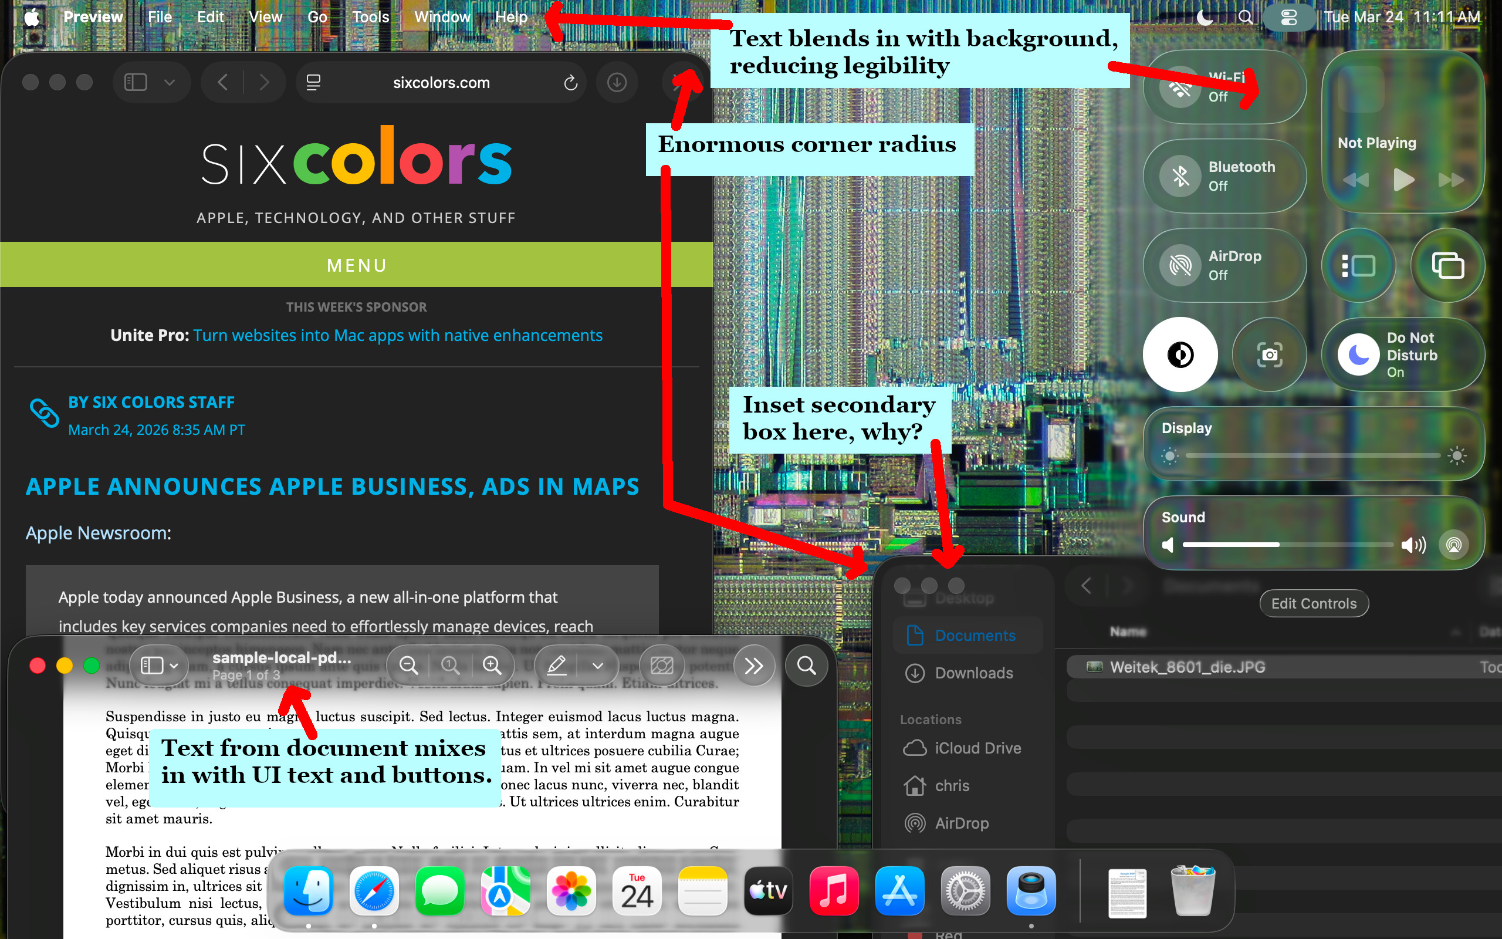This screenshot has width=1502, height=939.
Task: Open the green MENU bar on Six Colors
Action: (357, 265)
